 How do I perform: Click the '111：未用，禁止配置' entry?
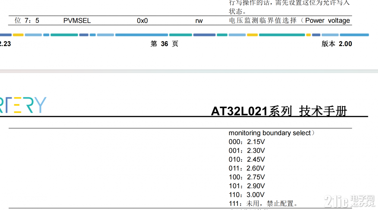[x=263, y=204]
